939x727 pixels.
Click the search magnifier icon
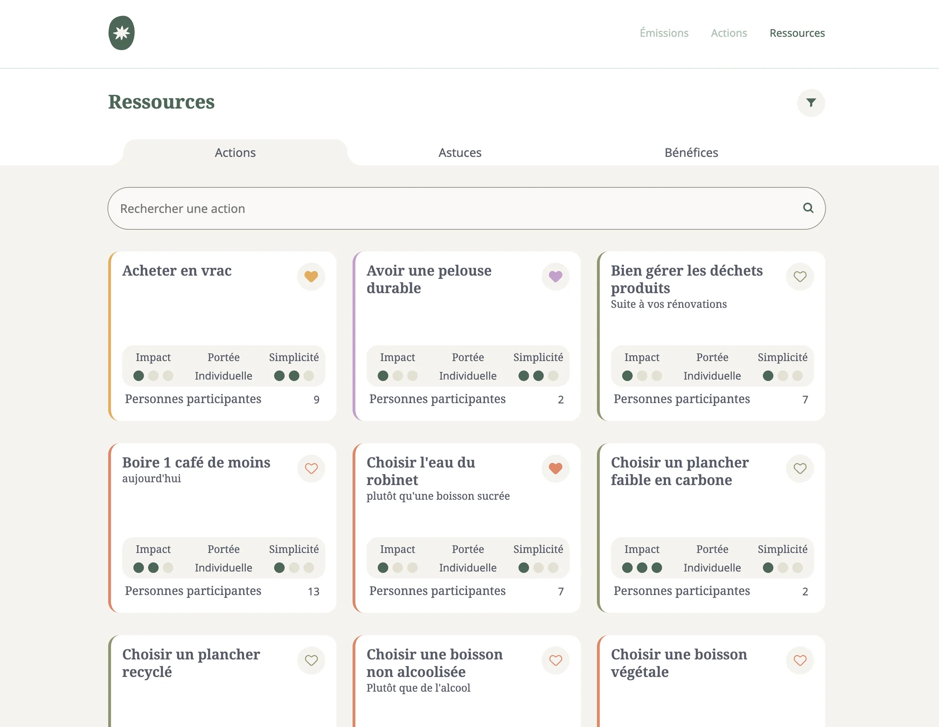pyautogui.click(x=808, y=208)
